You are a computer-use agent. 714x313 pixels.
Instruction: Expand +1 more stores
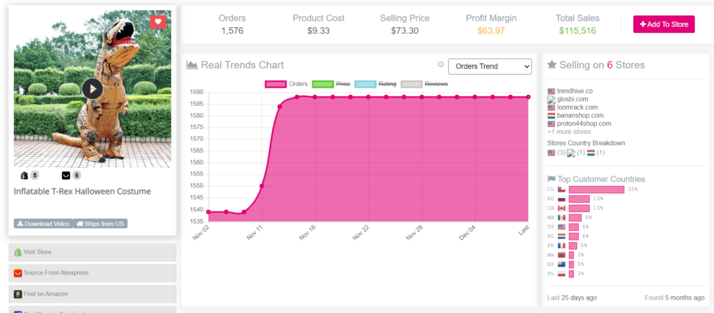click(x=569, y=132)
